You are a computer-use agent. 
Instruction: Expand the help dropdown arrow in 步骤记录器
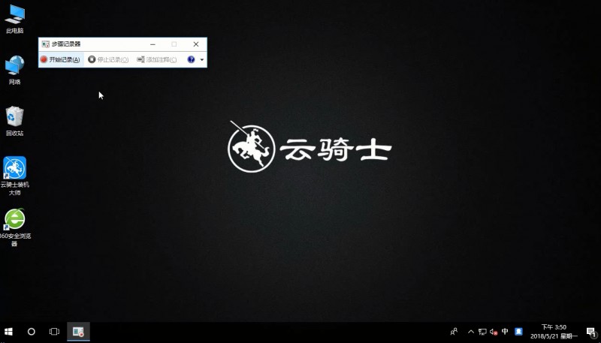tap(202, 60)
